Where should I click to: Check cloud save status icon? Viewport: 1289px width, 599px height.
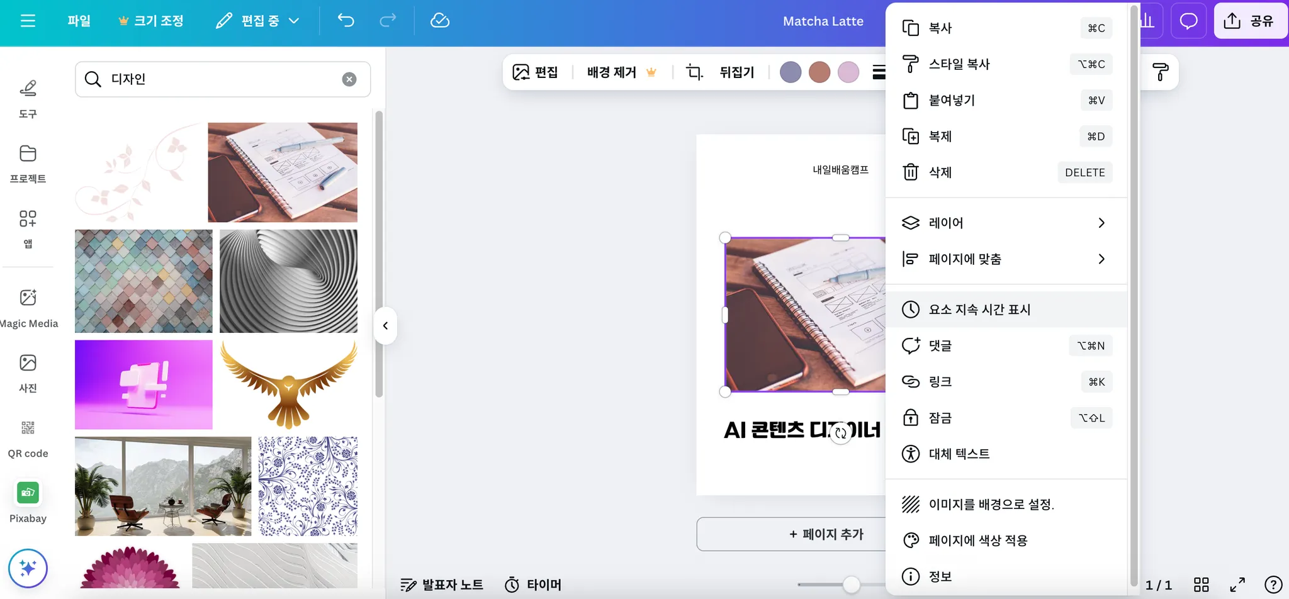(439, 21)
